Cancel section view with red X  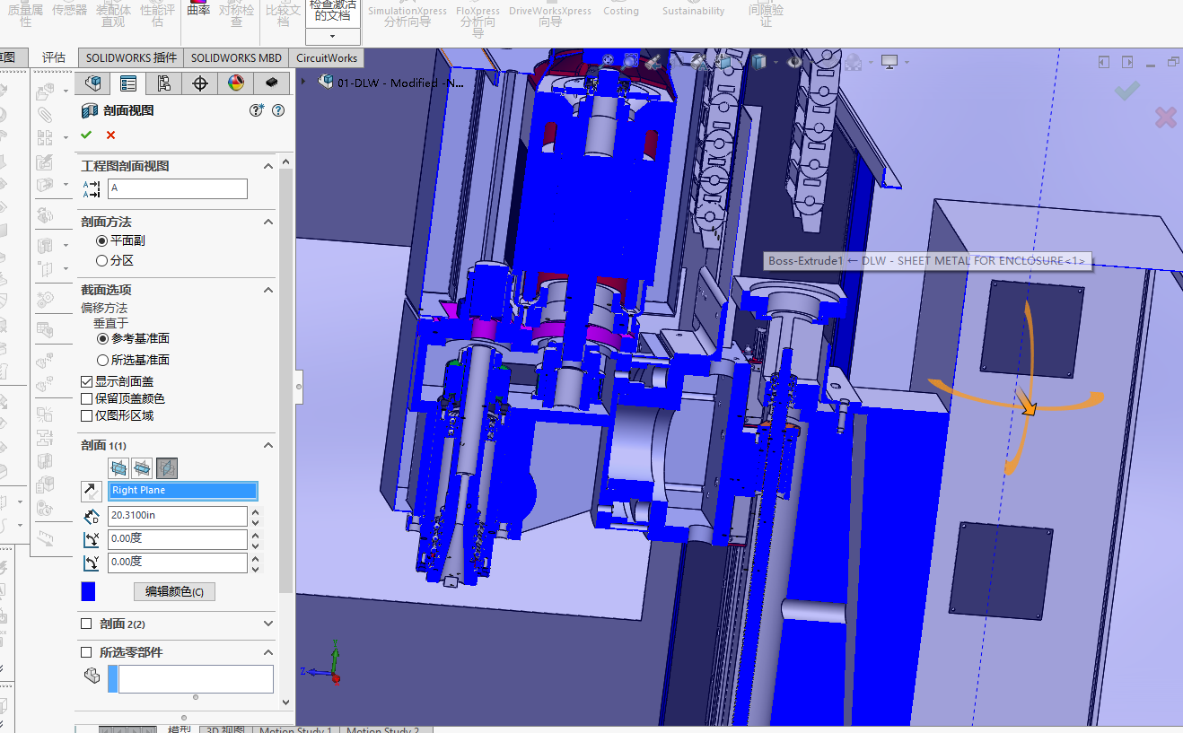pyautogui.click(x=110, y=135)
